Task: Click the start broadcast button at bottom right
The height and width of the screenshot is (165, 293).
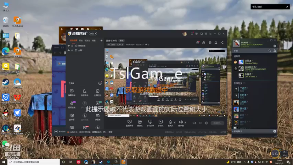Action: (x=217, y=123)
